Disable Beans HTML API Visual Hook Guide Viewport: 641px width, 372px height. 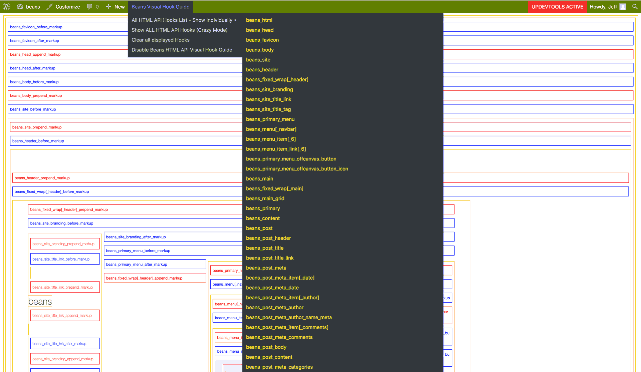pyautogui.click(x=182, y=50)
